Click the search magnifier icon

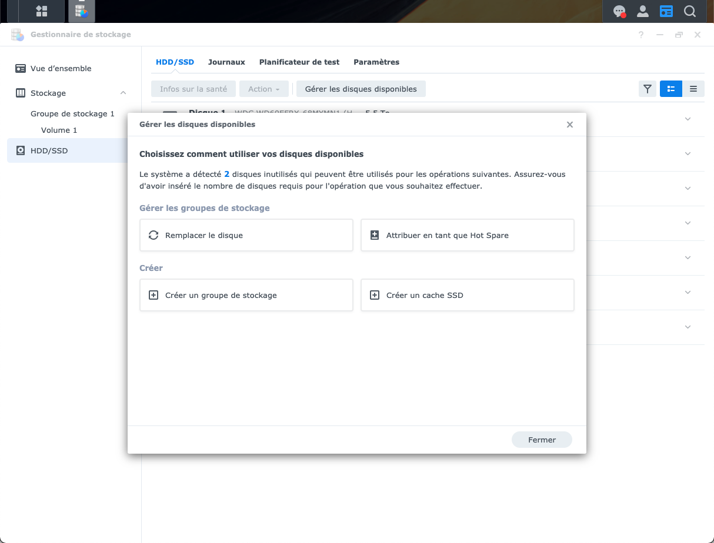[690, 11]
